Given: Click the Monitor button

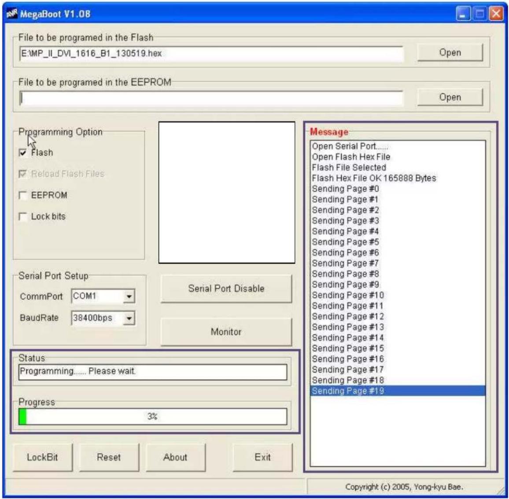Looking at the screenshot, I should coord(226,331).
